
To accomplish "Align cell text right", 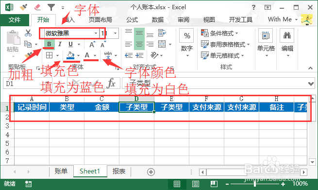I will pos(150,44).
